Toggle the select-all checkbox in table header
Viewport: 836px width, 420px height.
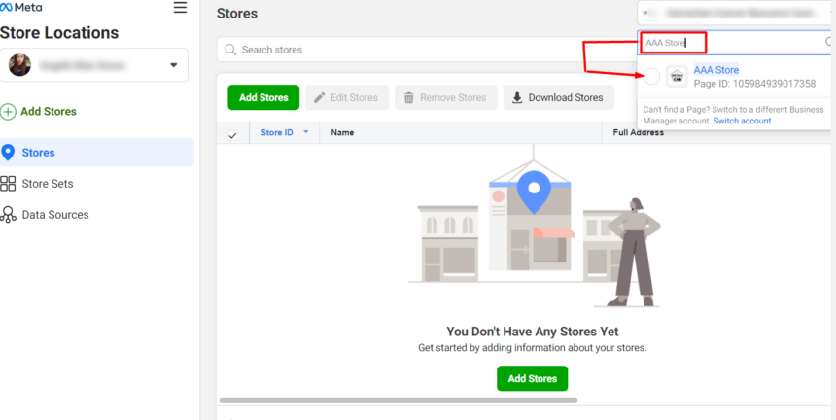pos(232,135)
